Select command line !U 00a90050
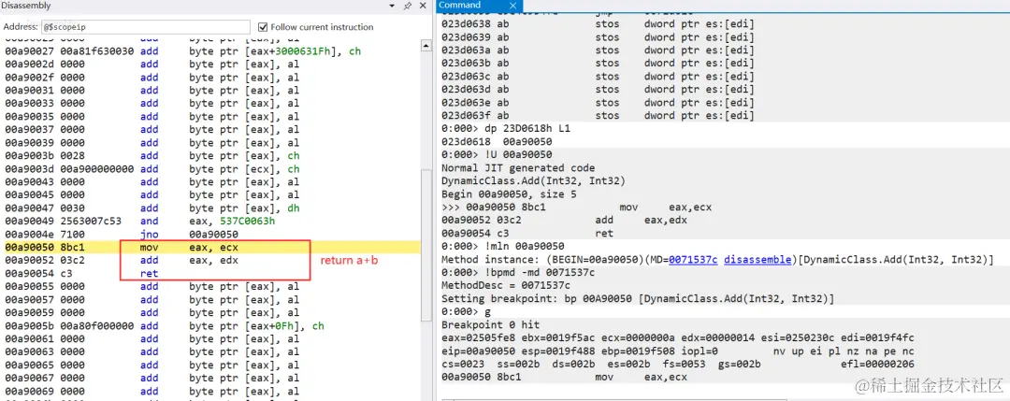 click(x=497, y=154)
